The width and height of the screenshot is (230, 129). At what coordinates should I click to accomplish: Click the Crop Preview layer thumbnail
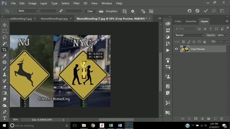(x=184, y=49)
